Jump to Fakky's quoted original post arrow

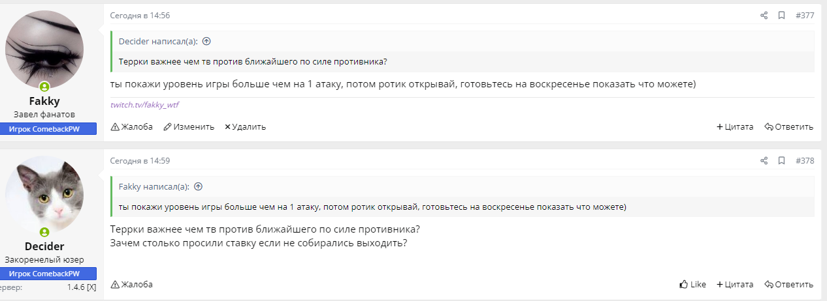(199, 186)
